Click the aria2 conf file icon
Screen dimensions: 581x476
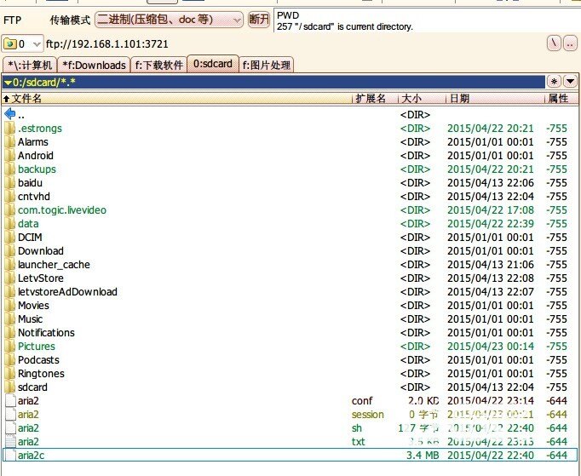pyautogui.click(x=9, y=401)
